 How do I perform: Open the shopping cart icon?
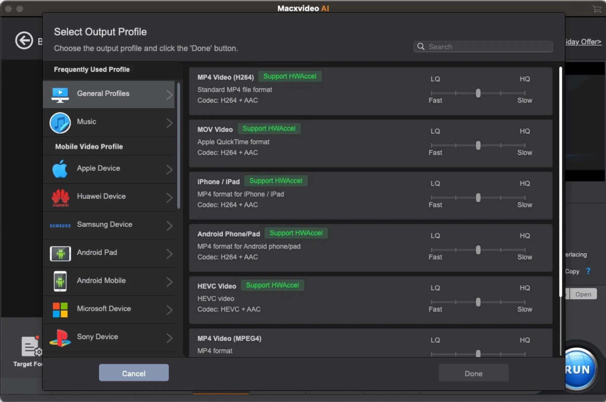(x=597, y=9)
